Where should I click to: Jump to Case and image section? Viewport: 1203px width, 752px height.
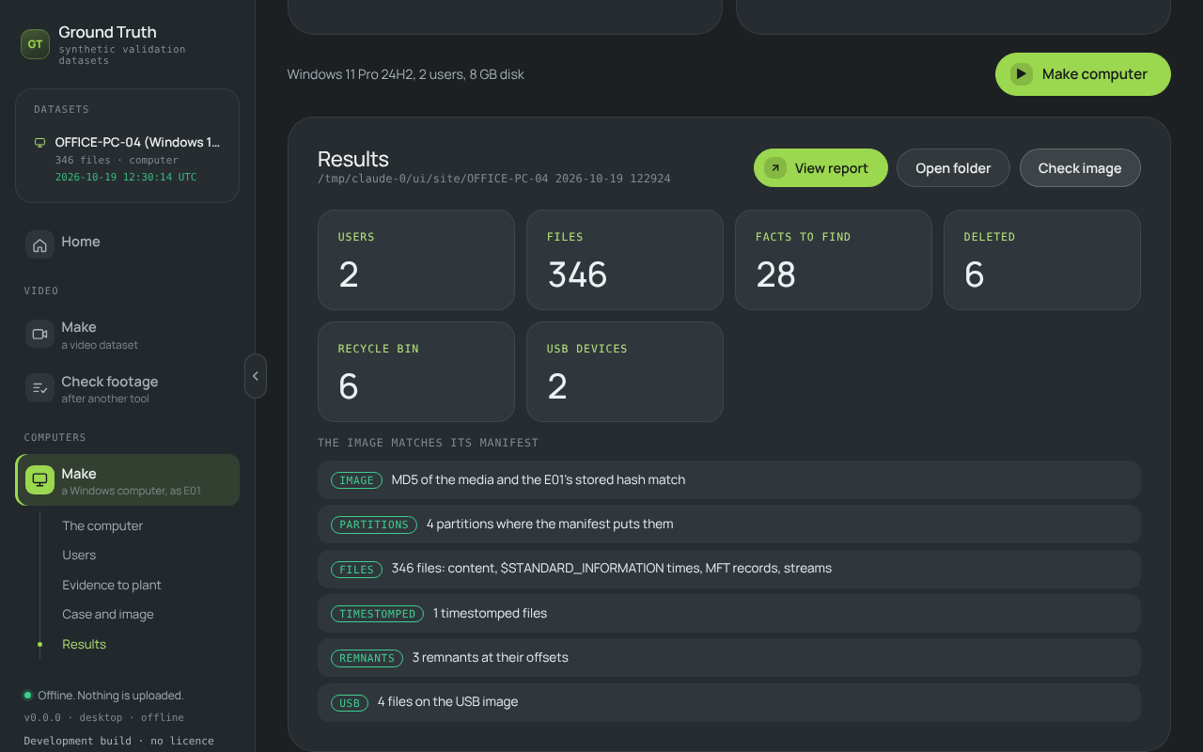click(108, 614)
